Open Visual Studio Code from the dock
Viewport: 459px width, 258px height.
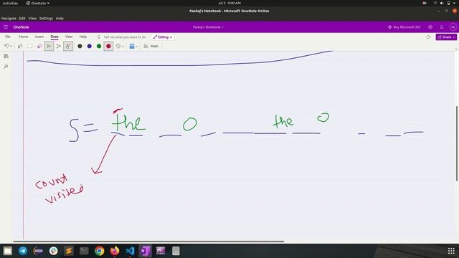(x=130, y=251)
